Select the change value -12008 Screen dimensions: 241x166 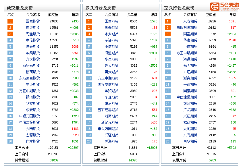tap(152, 148)
